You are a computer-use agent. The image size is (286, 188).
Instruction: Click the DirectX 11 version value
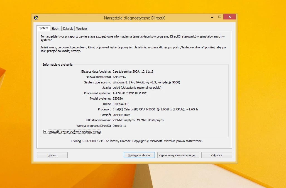pyautogui.click(x=119, y=126)
